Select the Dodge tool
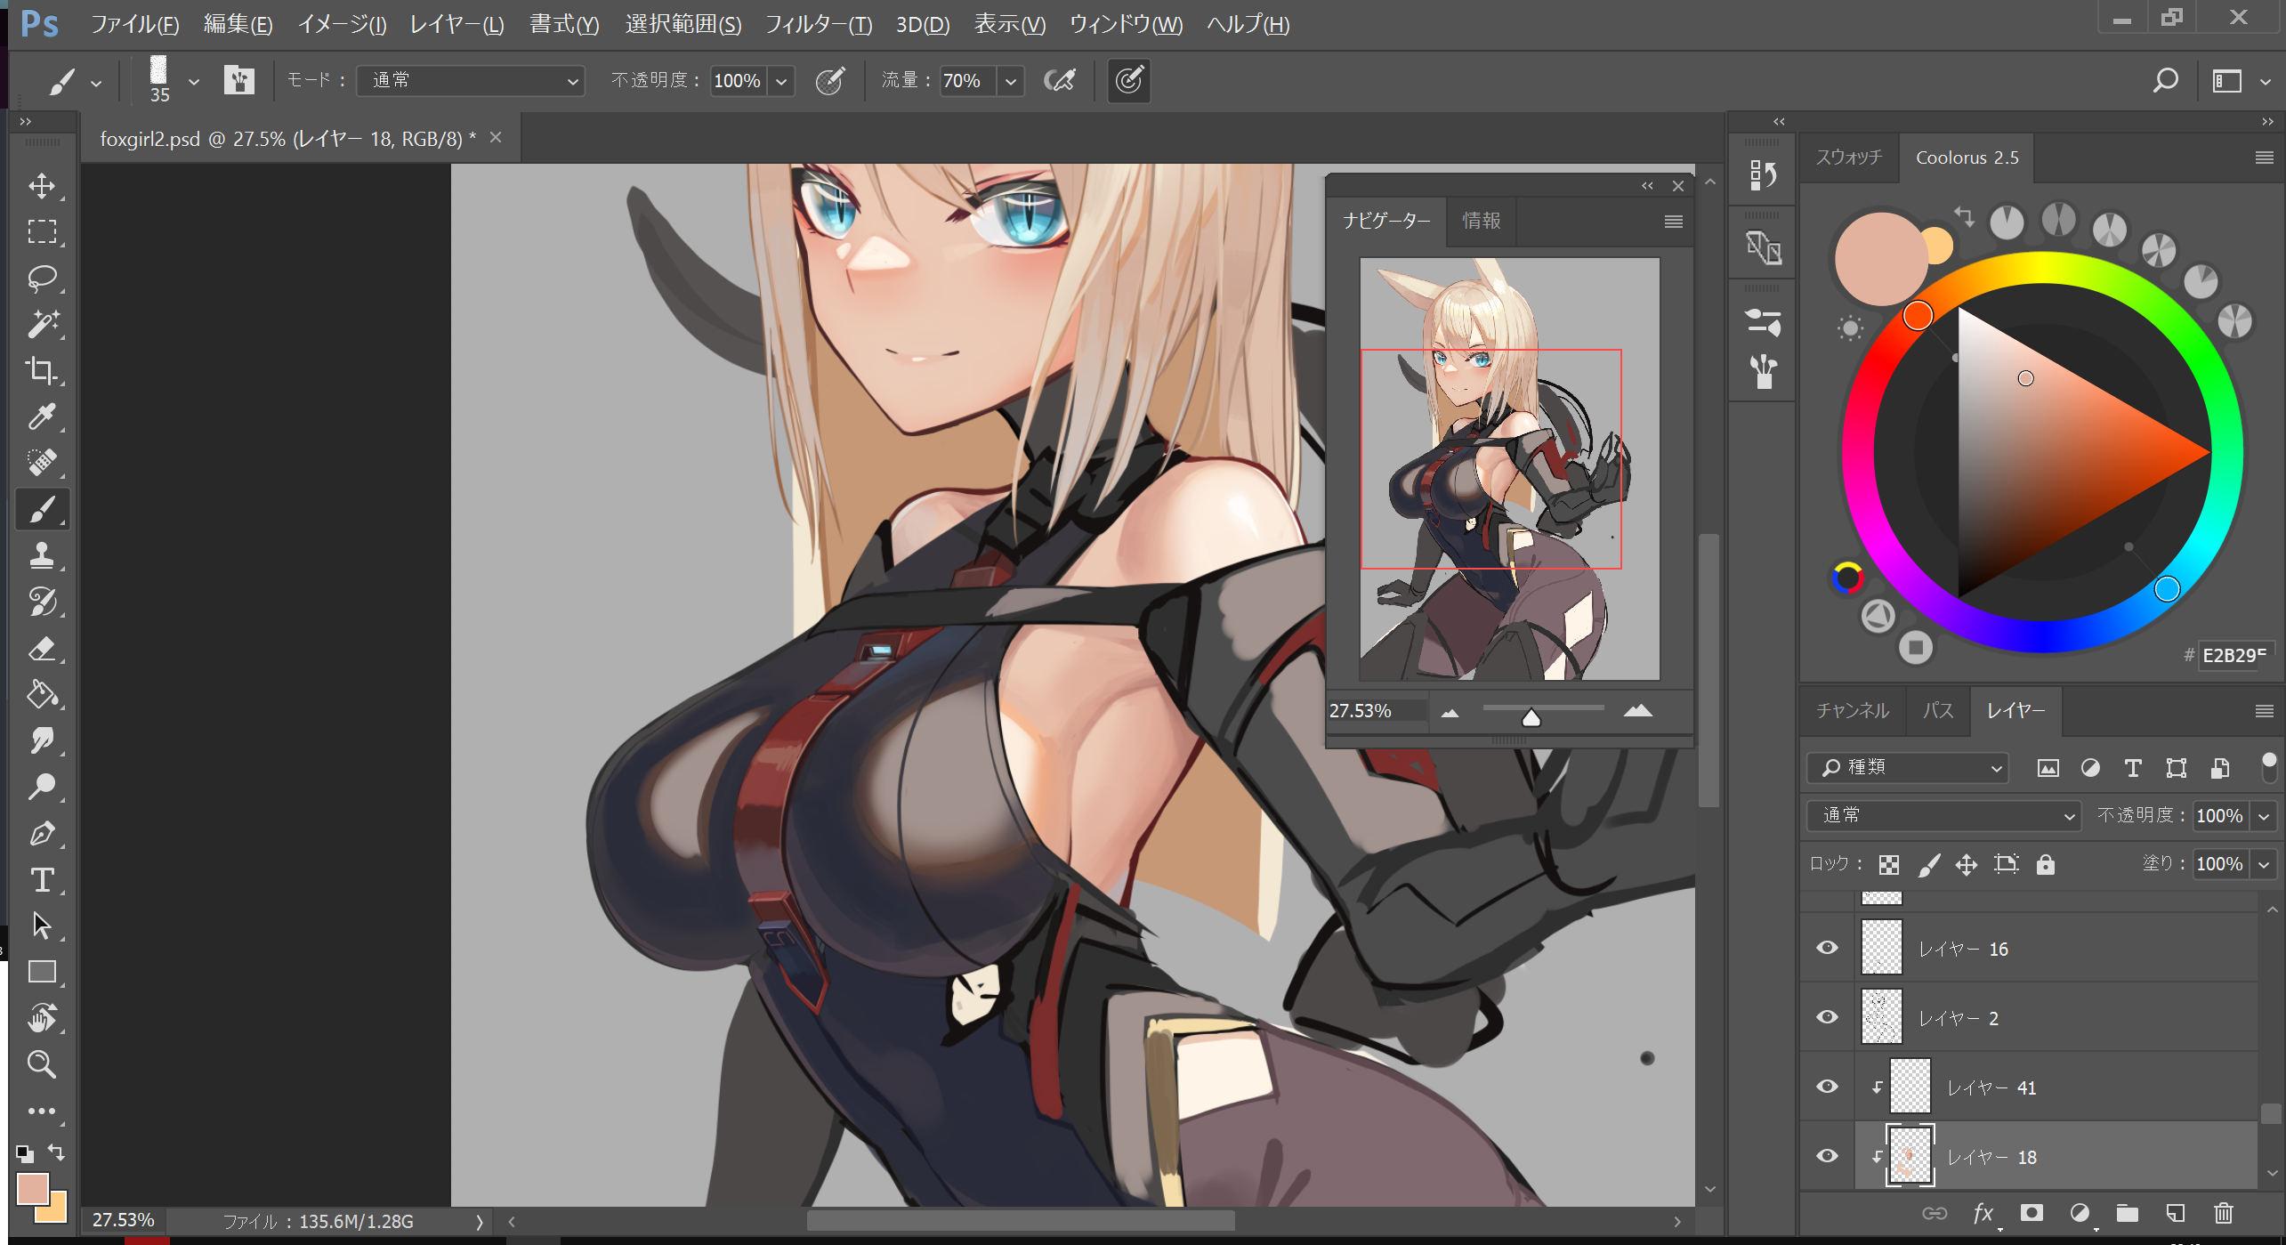The image size is (2286, 1245). (x=42, y=788)
